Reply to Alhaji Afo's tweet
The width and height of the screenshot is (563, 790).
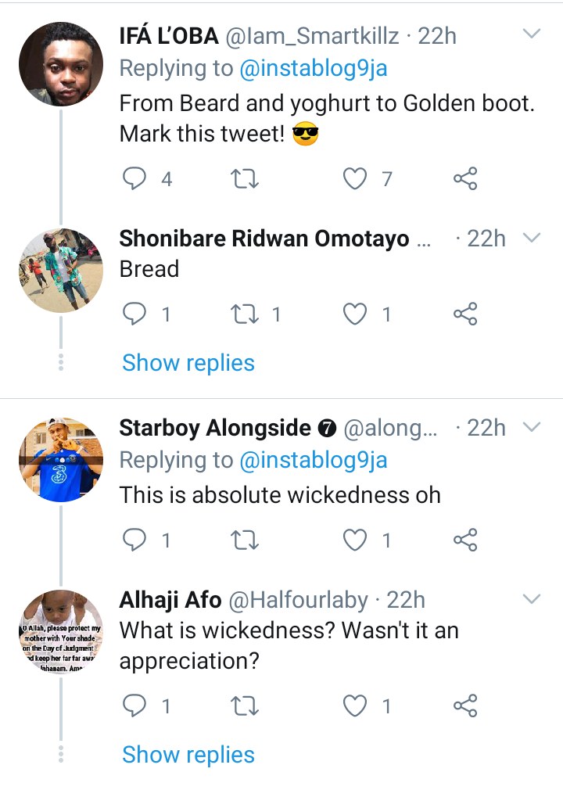coord(136,706)
